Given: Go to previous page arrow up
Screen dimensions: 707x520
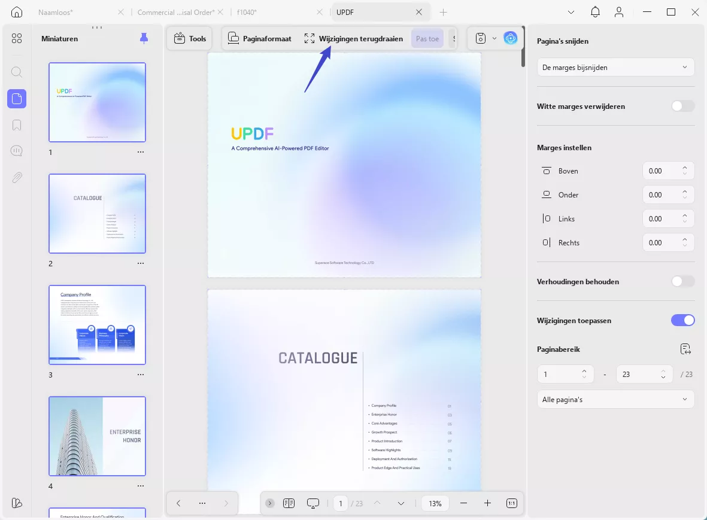Looking at the screenshot, I should tap(377, 503).
